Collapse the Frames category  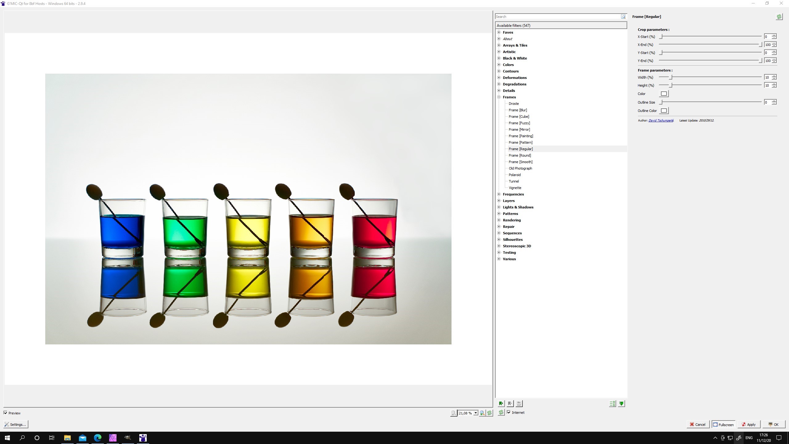[499, 97]
